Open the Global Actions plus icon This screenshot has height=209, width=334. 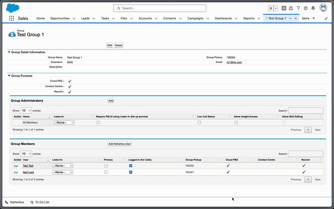[284, 8]
